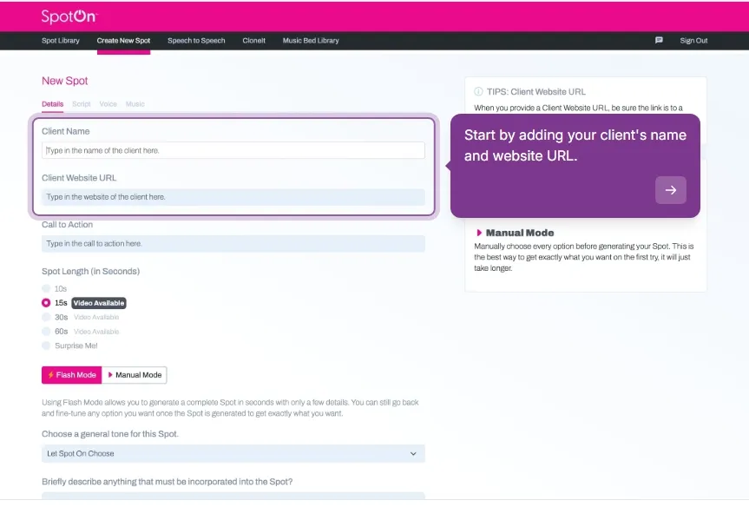
Task: Click the Call to Action field
Action: (233, 244)
